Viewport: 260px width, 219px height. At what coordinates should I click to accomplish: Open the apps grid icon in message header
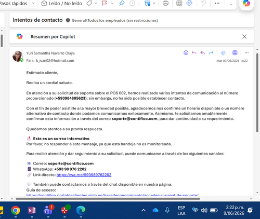coord(235,53)
